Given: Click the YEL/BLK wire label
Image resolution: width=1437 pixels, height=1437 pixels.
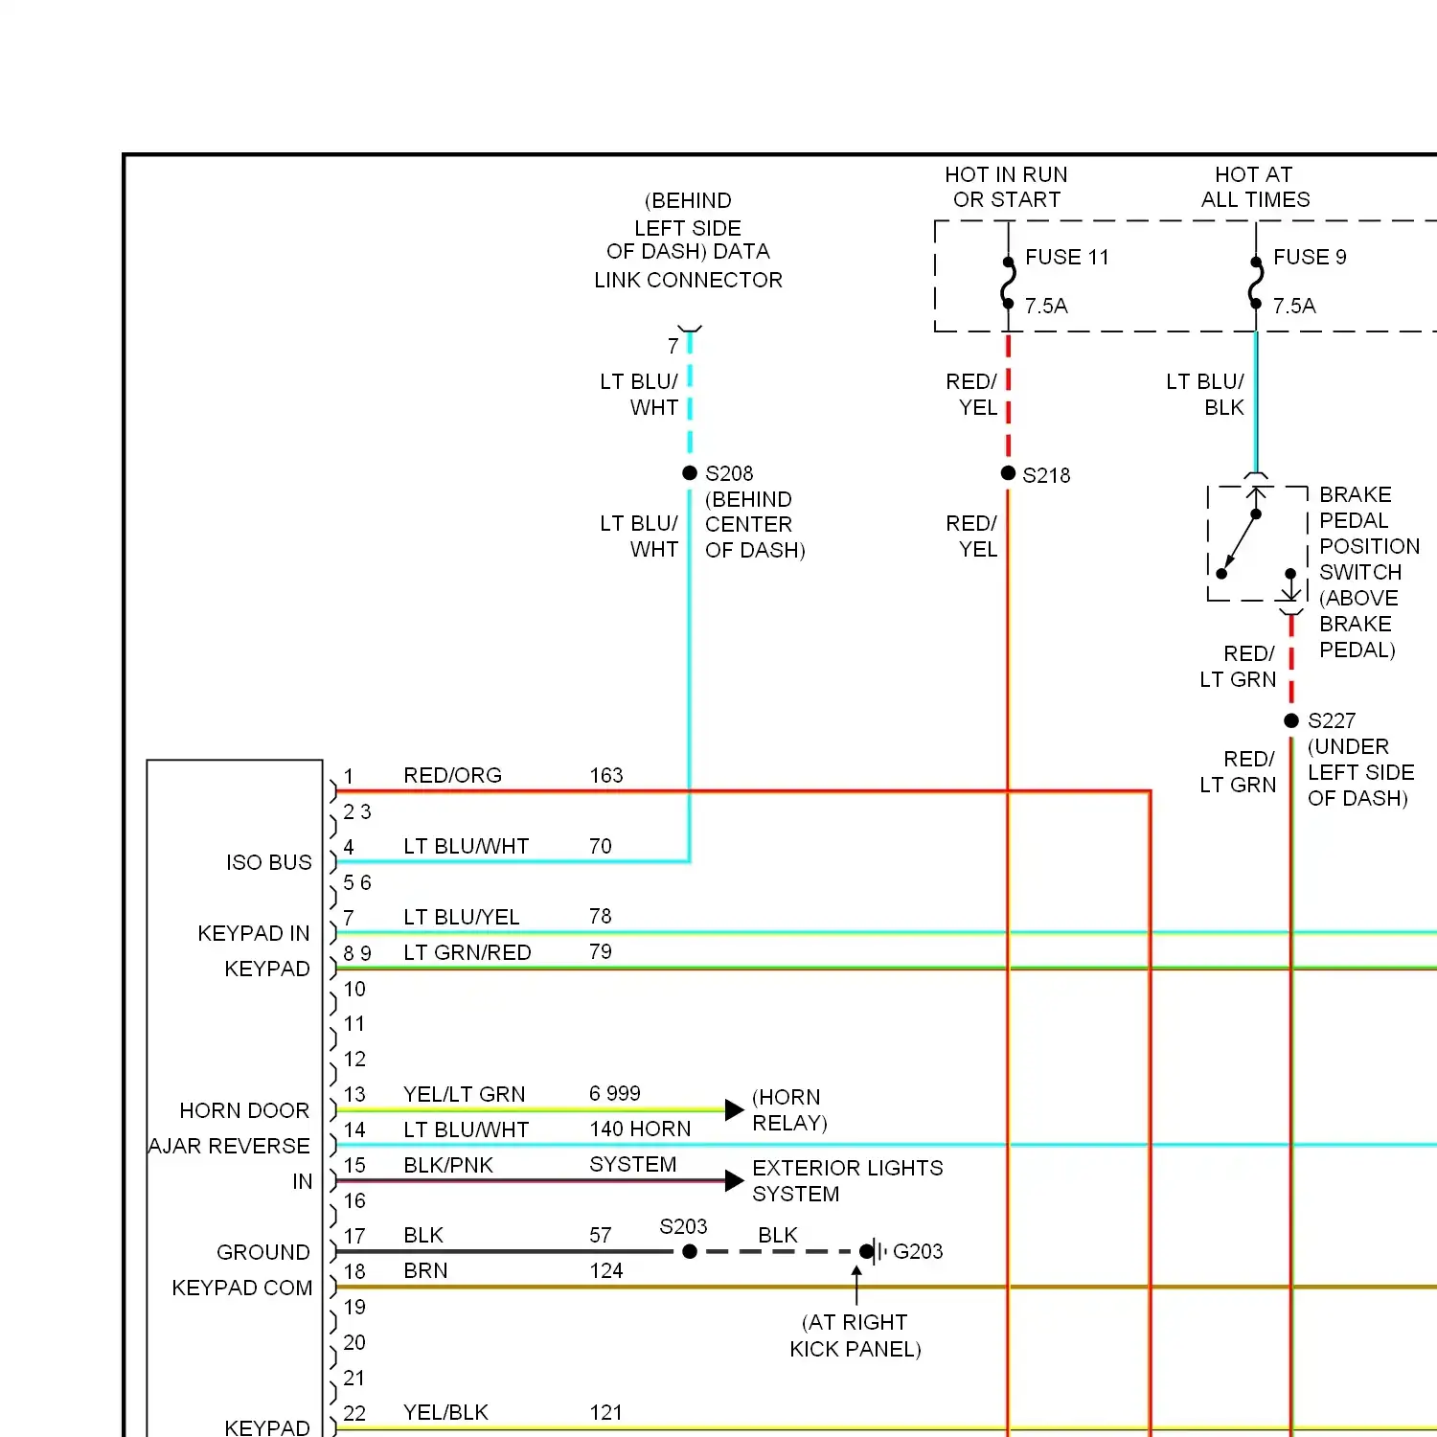Looking at the screenshot, I should (x=445, y=1412).
